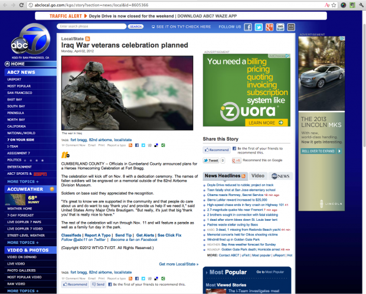Click Comment Now under the image
Viewport: 366px width, 294px height.
(x=74, y=145)
